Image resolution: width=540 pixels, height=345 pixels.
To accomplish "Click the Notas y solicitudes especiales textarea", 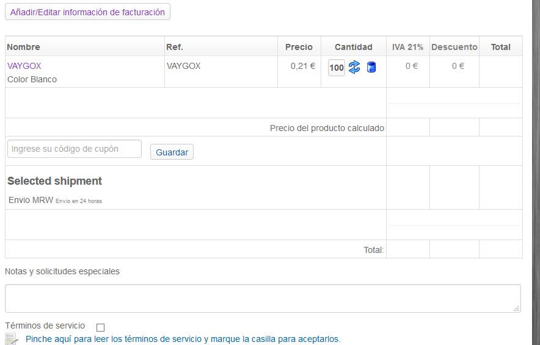I will (263, 298).
